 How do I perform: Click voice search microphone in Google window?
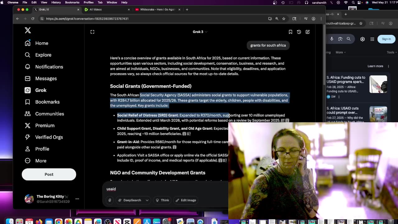pyautogui.click(x=332, y=39)
